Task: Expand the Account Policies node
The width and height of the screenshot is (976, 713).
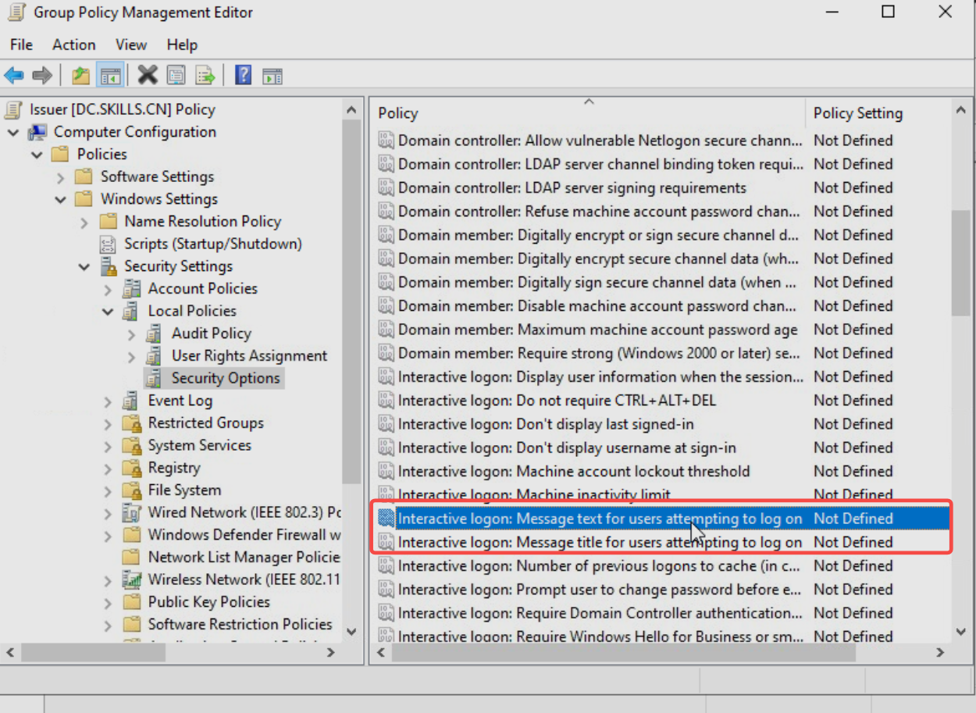Action: pyautogui.click(x=108, y=289)
